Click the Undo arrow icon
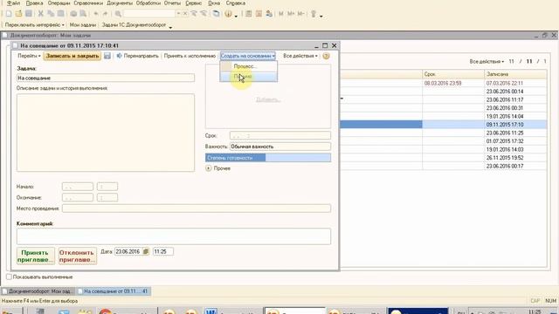 [x=95, y=14]
